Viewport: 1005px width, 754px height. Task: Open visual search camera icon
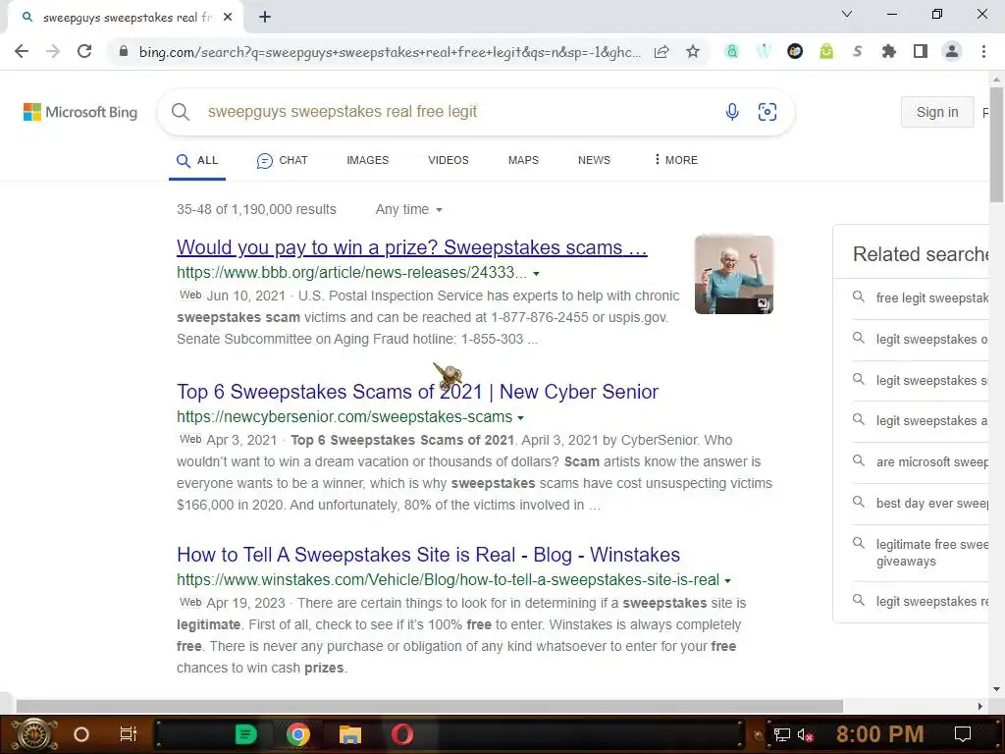(x=767, y=112)
